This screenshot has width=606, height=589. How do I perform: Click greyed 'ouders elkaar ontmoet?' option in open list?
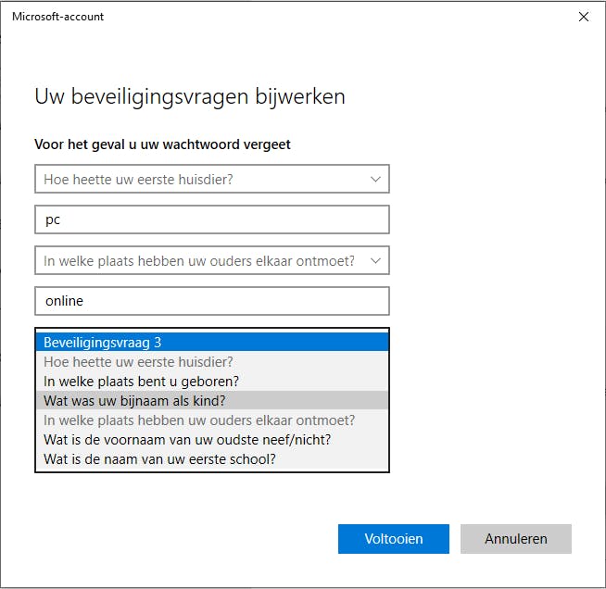pos(211,420)
